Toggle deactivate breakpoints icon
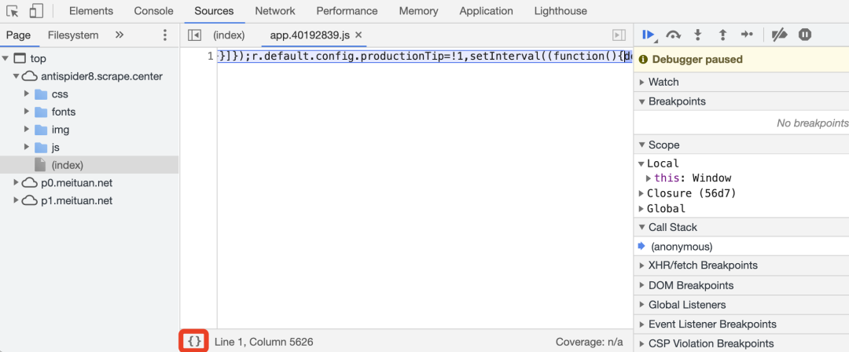 click(x=779, y=35)
